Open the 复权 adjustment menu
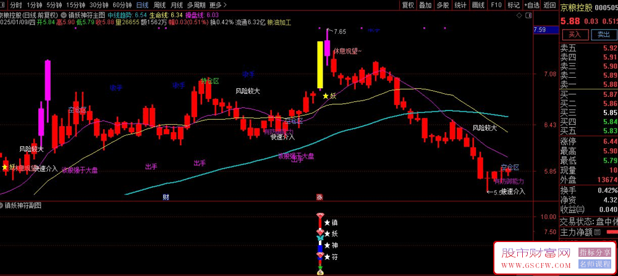This screenshot has width=618, height=276. 408,5
